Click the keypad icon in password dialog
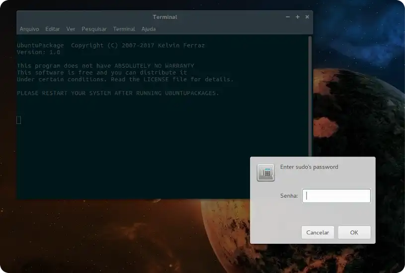This screenshot has height=273, width=405. (x=266, y=172)
